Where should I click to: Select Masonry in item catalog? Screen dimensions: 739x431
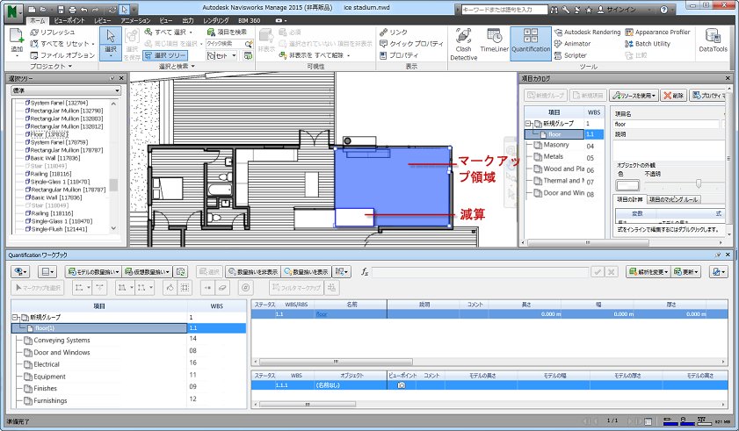point(555,145)
